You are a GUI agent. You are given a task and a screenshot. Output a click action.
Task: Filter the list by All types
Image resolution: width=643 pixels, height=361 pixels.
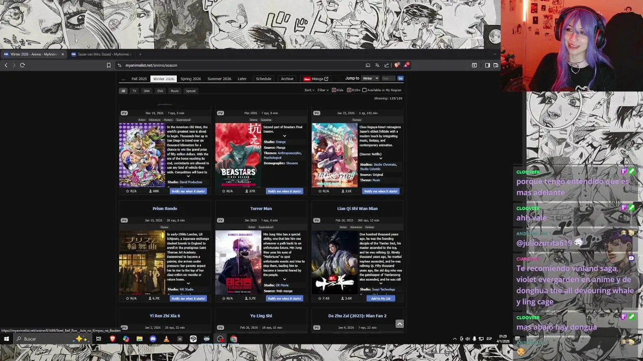pyautogui.click(x=123, y=91)
